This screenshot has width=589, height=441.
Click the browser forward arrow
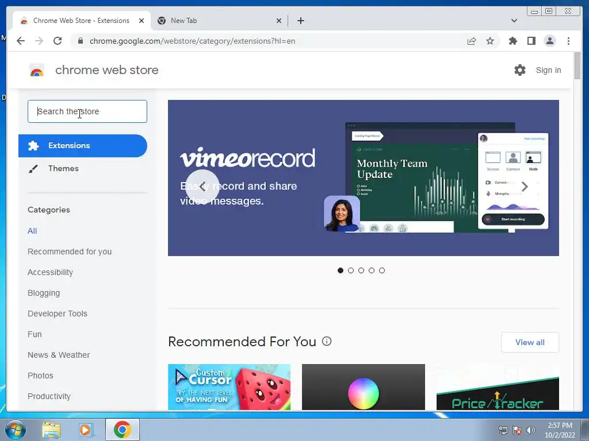(39, 41)
